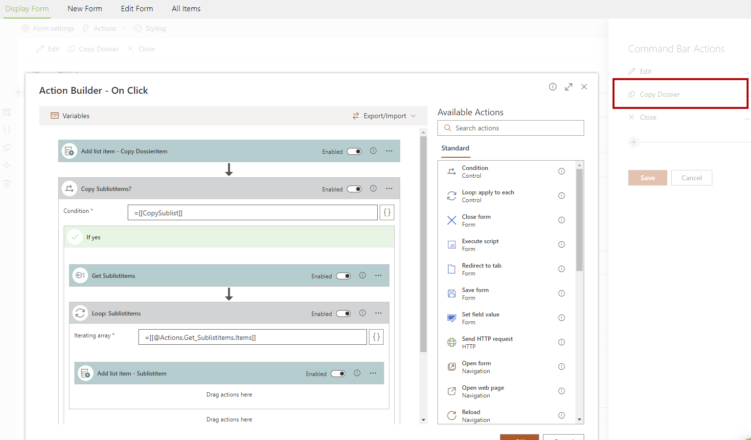Open ellipsis menu for Get Sublistitems action
The image size is (751, 440).
(x=378, y=275)
